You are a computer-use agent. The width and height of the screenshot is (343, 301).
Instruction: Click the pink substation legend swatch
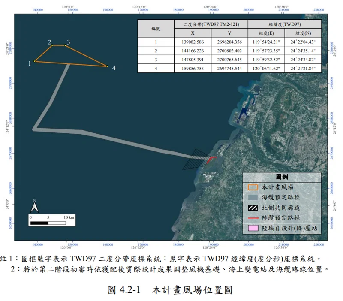253,228
